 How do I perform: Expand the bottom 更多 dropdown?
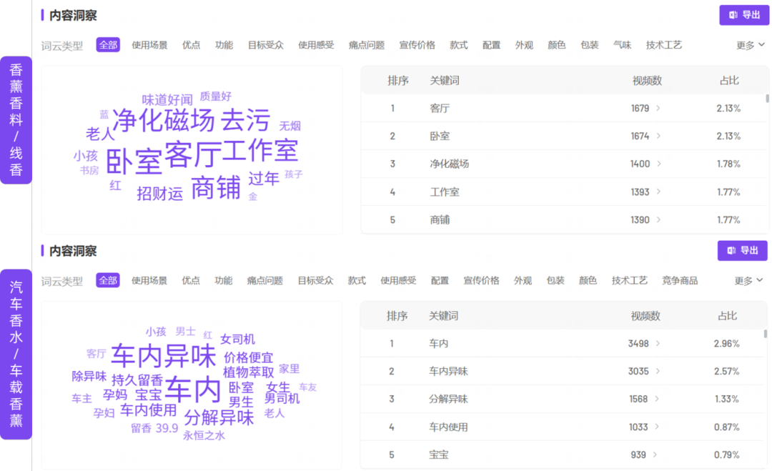748,281
